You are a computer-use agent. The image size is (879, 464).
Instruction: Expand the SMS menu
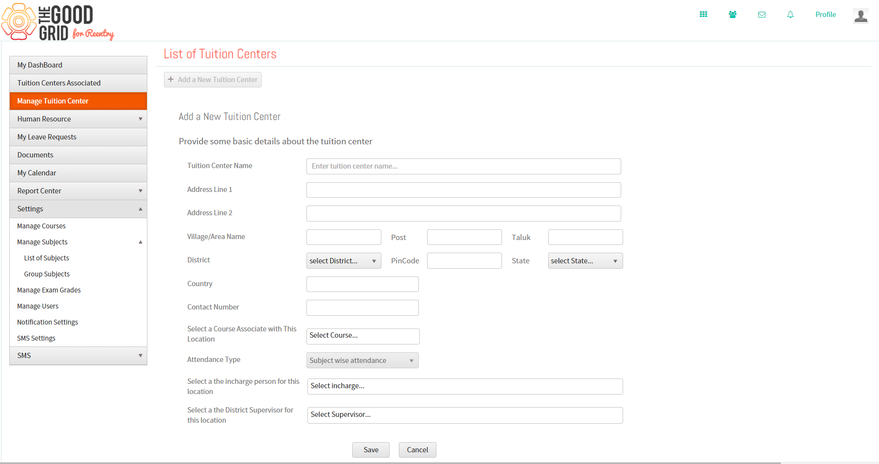[x=78, y=356]
